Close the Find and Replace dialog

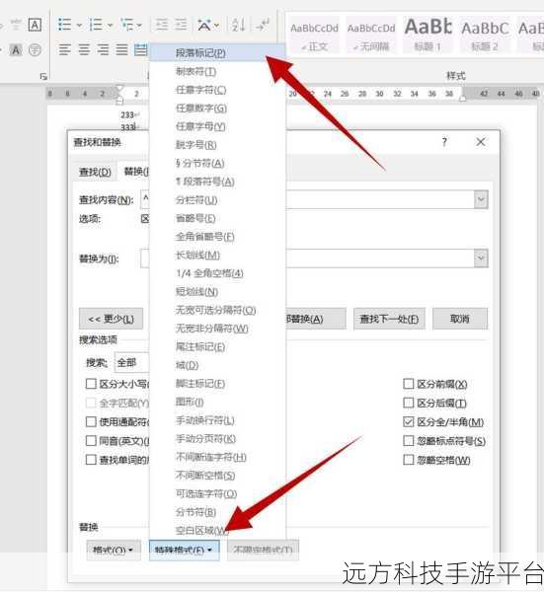(x=481, y=142)
